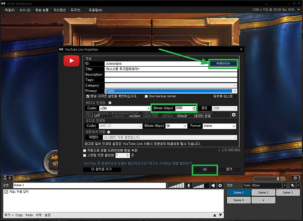
Task: Click the 닫기 close button in the dialog
Action: coord(229,169)
